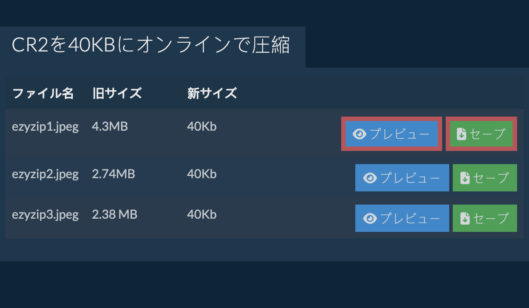This screenshot has height=308, width=529.
Task: Select the ezyzip3.jpeg file name
Action: (x=45, y=215)
